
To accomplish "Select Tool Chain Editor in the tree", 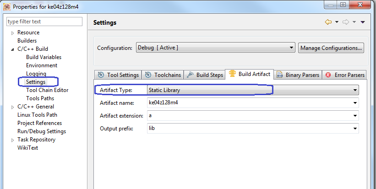I will pyautogui.click(x=47, y=90).
